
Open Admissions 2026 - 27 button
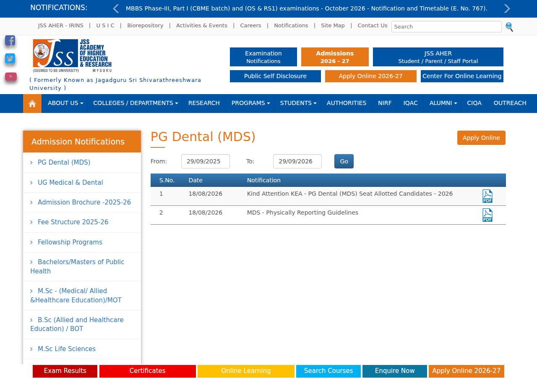[x=335, y=57]
